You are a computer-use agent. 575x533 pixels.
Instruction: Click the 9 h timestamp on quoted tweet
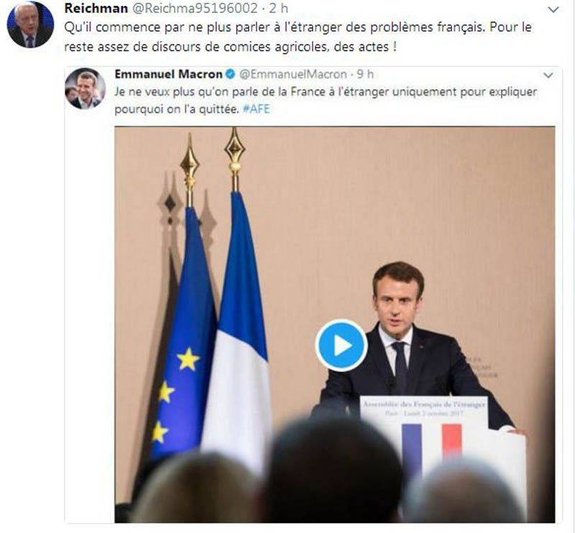(365, 75)
